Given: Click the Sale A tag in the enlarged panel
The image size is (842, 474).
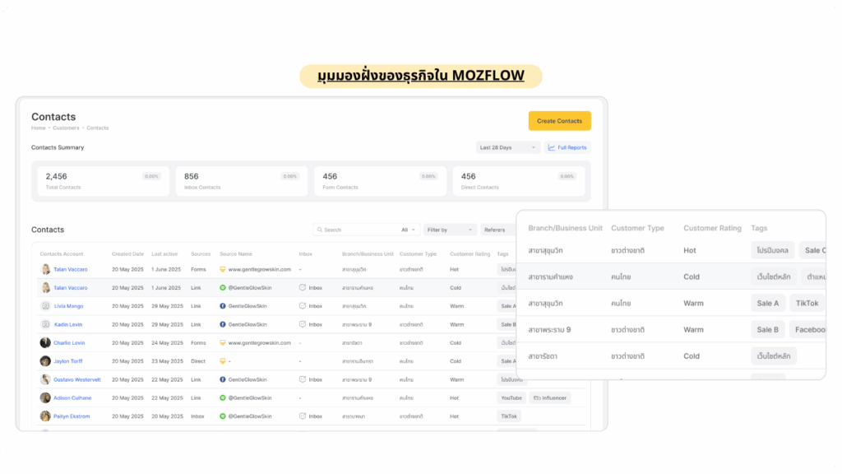Looking at the screenshot, I should tap(768, 303).
